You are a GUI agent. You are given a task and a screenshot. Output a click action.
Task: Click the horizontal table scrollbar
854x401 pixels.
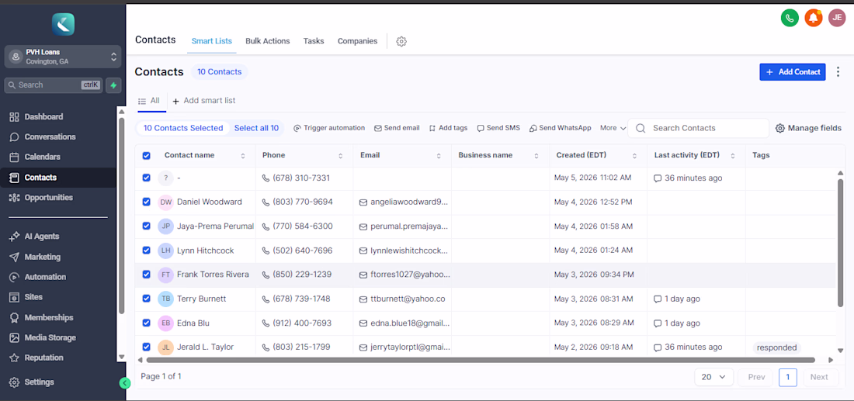point(481,360)
